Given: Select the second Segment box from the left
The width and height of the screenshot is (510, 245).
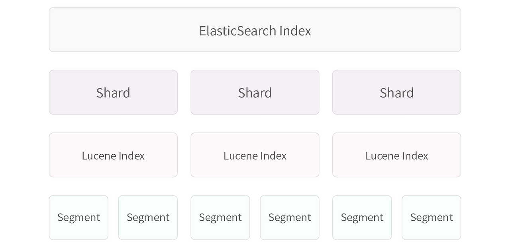Looking at the screenshot, I should pyautogui.click(x=148, y=217).
